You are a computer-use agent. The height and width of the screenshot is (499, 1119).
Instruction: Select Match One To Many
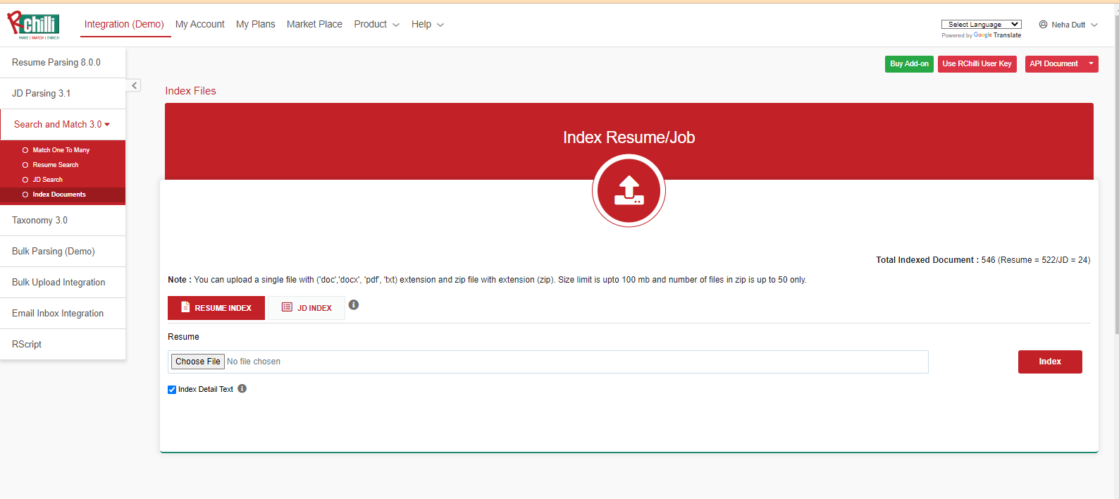click(61, 150)
